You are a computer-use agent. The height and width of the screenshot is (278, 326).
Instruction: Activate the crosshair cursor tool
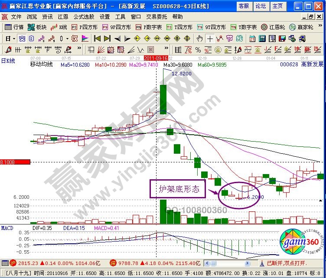click(x=209, y=38)
